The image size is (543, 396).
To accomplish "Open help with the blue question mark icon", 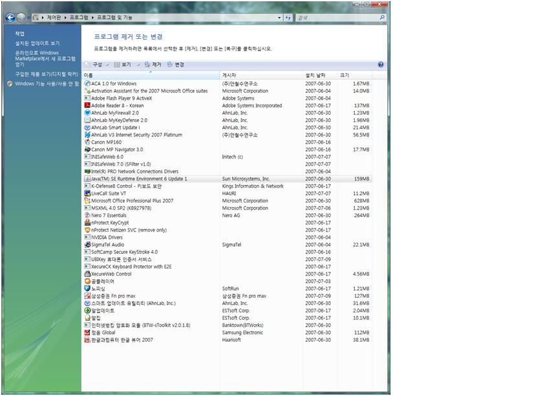I will pos(381,65).
